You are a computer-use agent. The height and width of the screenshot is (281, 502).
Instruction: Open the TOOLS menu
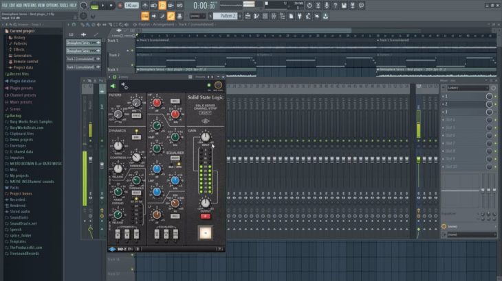point(64,5)
